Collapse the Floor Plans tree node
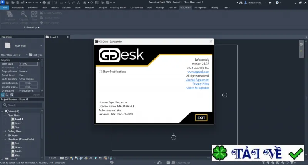Screen dimensions: 308x165 [5, 115]
